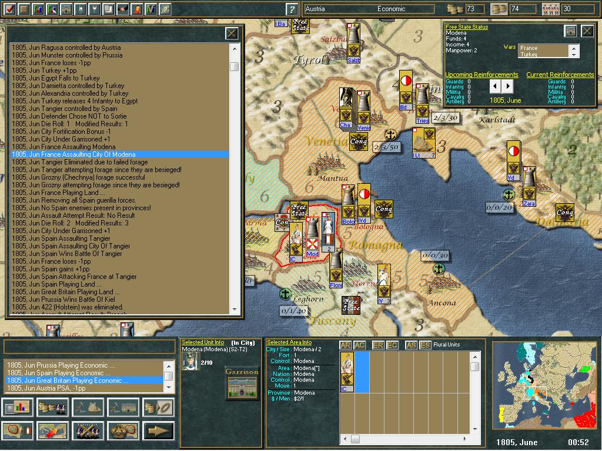Click the handshake diplomacy toolbar icon
The height and width of the screenshot is (451, 602).
pyautogui.click(x=123, y=9)
